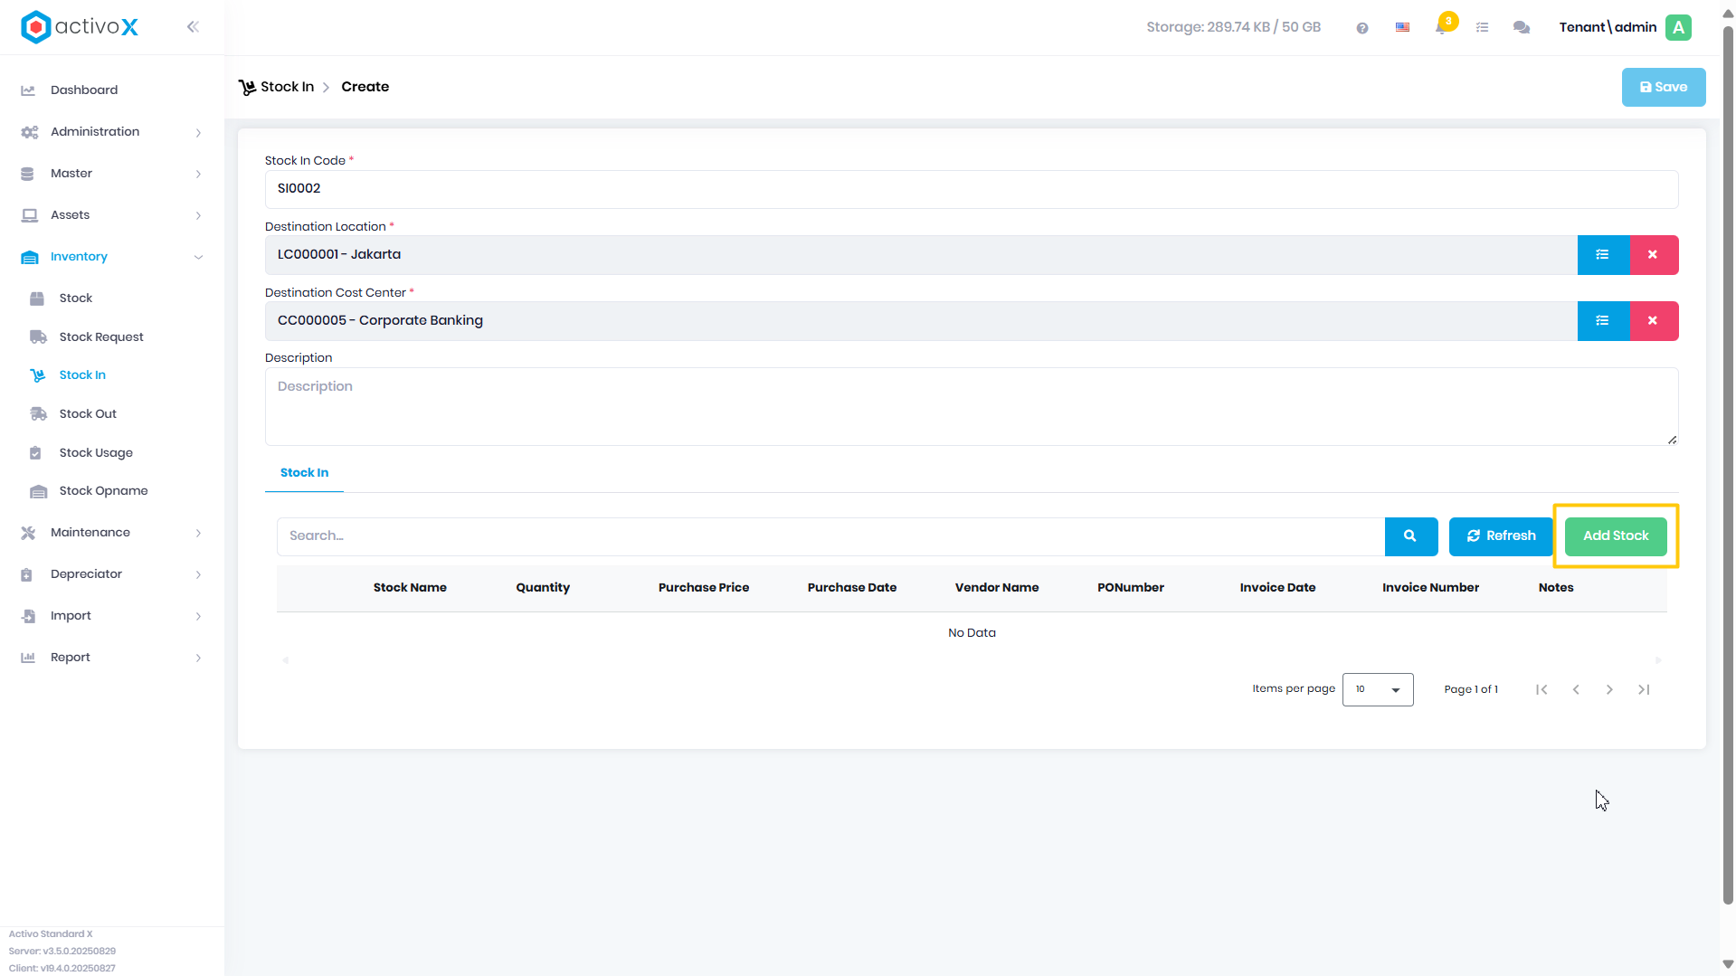Click the Purchase Price column header

click(704, 588)
